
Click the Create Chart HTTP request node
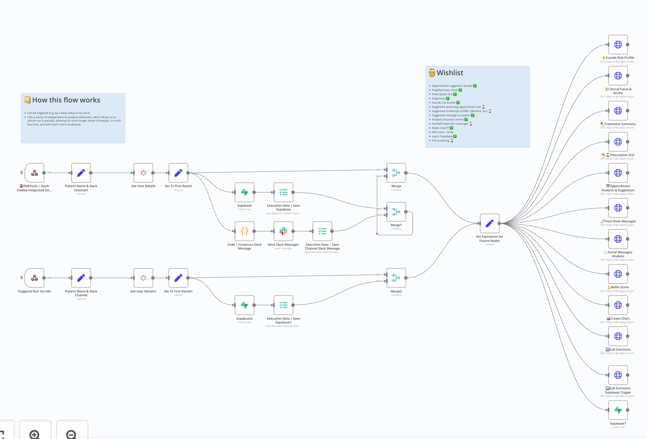click(618, 305)
